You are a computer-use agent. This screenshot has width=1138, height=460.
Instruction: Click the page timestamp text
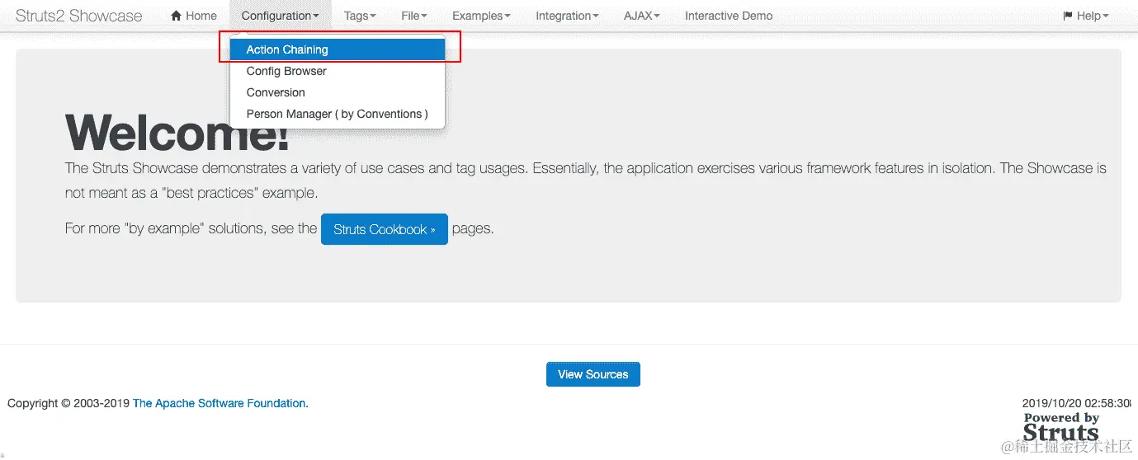pos(1076,403)
